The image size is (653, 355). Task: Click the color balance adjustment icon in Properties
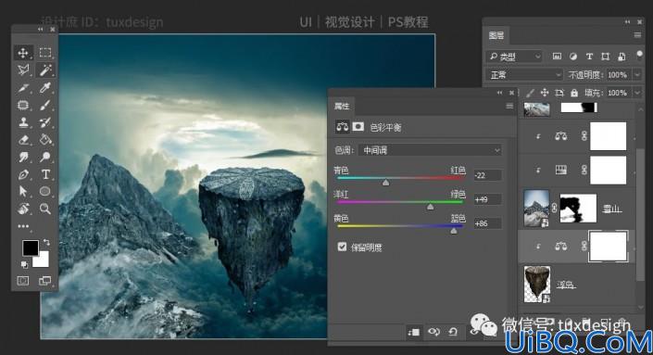(343, 127)
